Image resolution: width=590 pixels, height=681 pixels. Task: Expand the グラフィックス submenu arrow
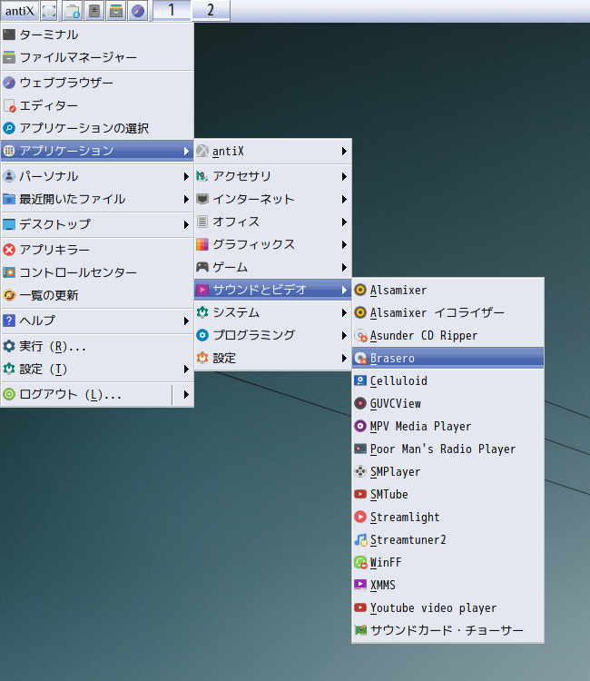coord(344,244)
